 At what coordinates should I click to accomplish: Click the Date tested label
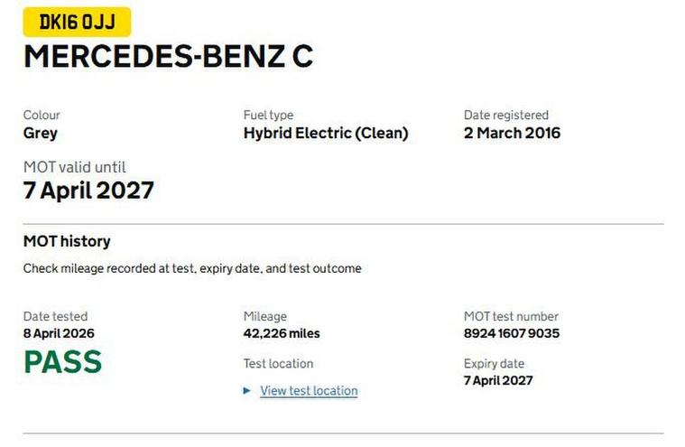55,316
